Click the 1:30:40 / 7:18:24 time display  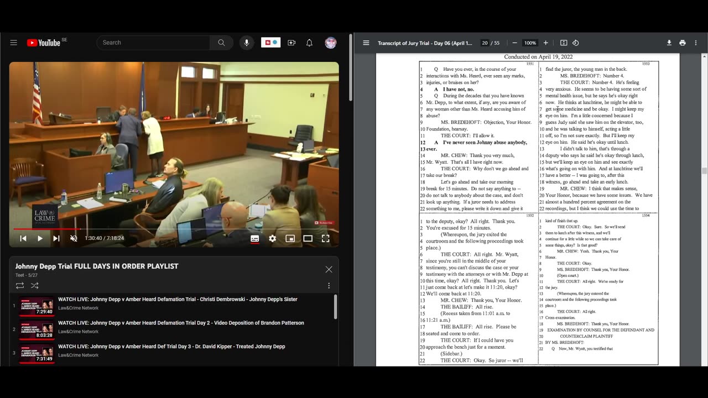click(x=104, y=238)
